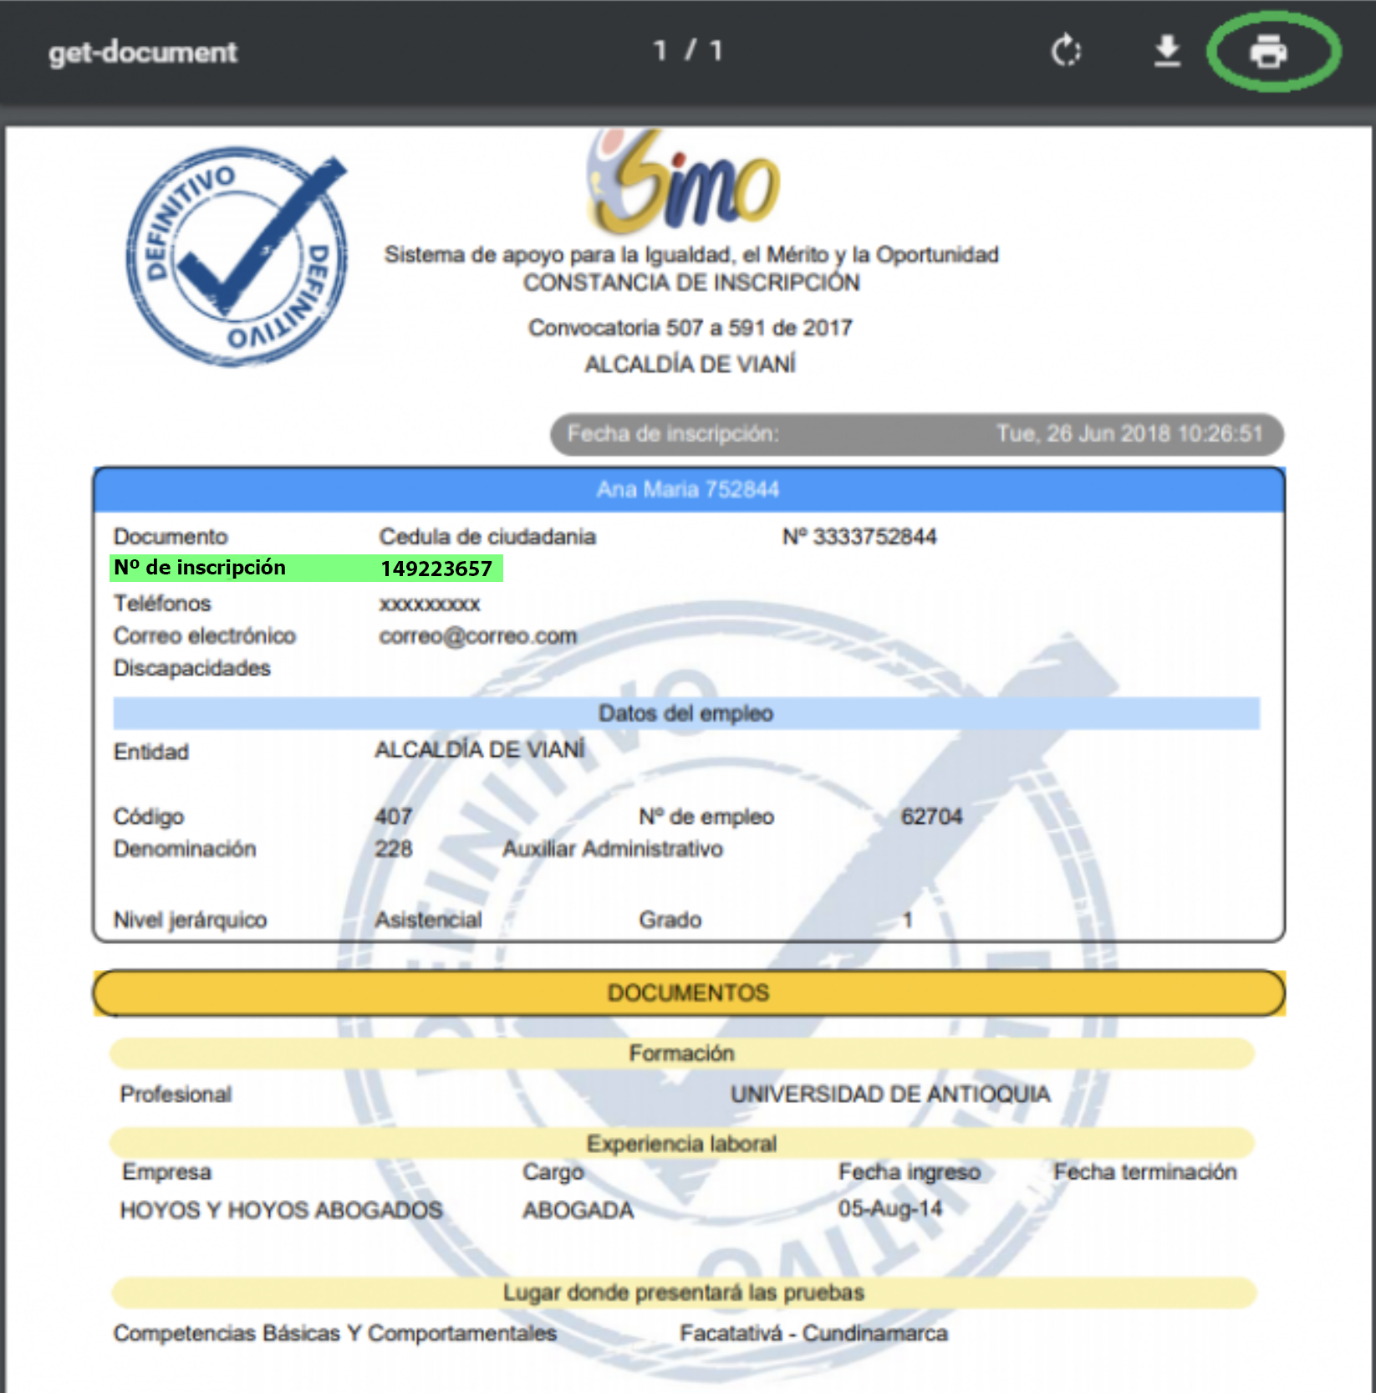Click the 'ABOGADA' cargo value
This screenshot has height=1393, width=1376.
578,1210
